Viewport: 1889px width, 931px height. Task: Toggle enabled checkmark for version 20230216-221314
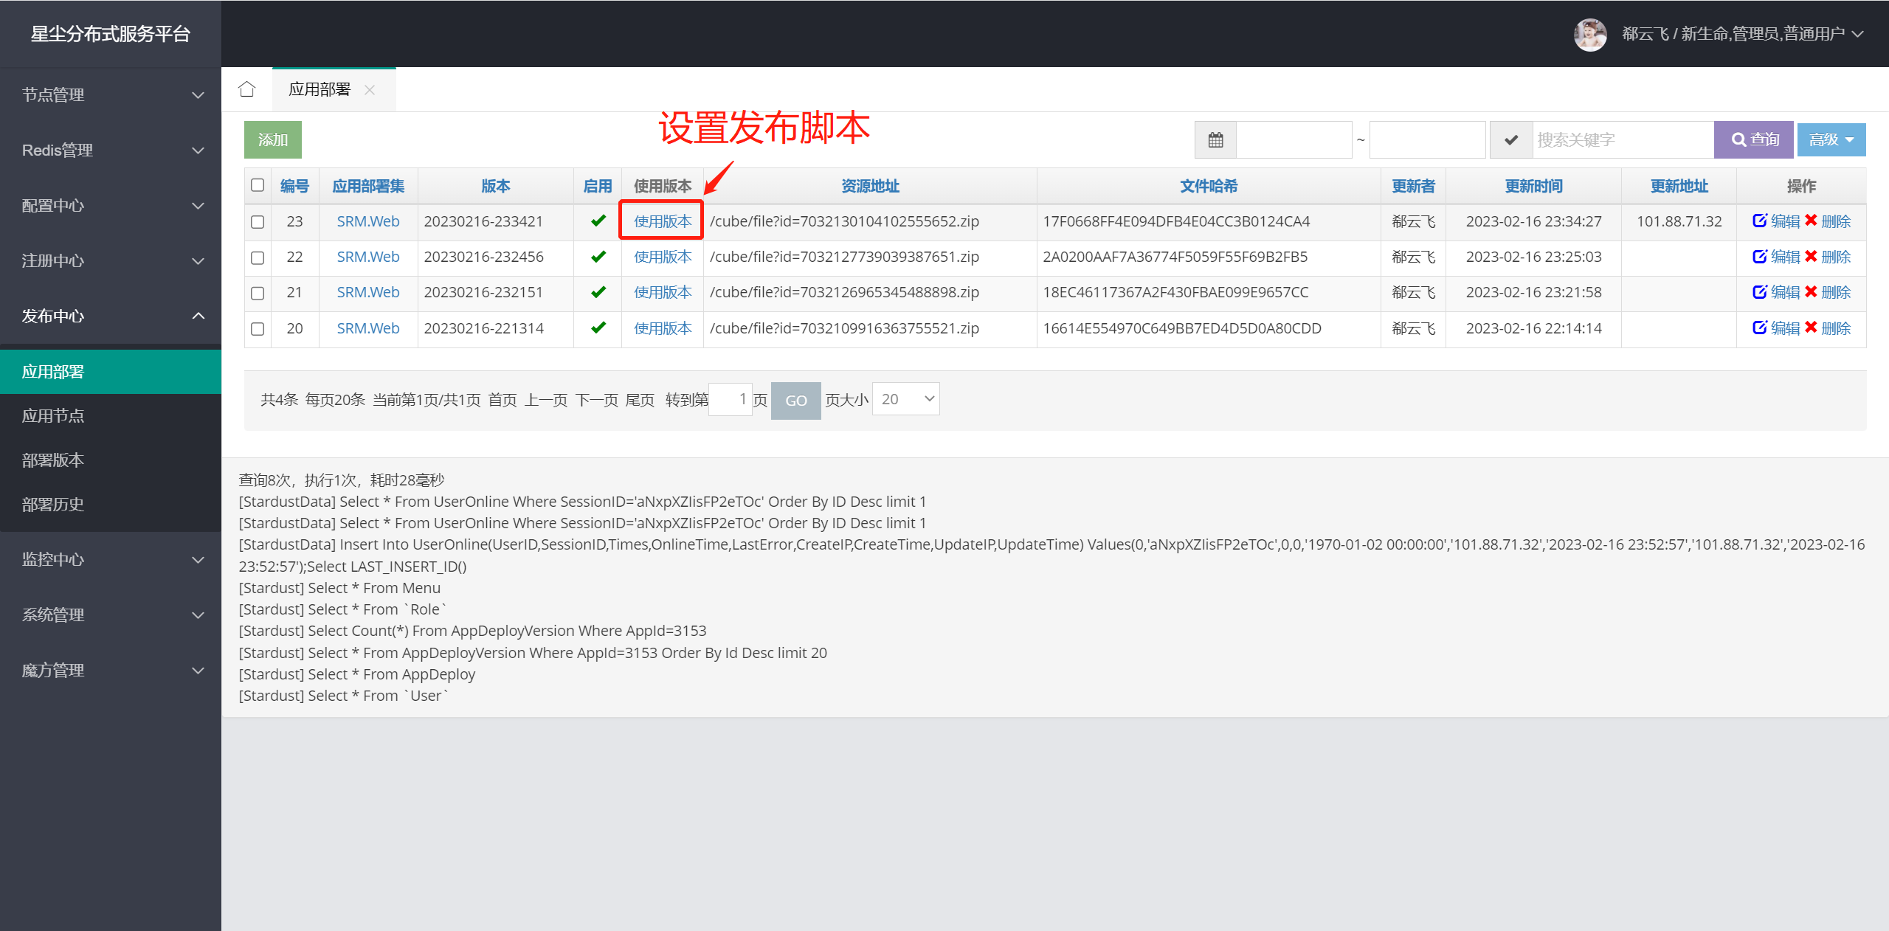pos(598,328)
